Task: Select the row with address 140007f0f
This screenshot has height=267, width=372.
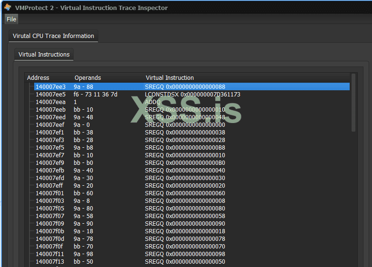Action: pyautogui.click(x=191, y=246)
